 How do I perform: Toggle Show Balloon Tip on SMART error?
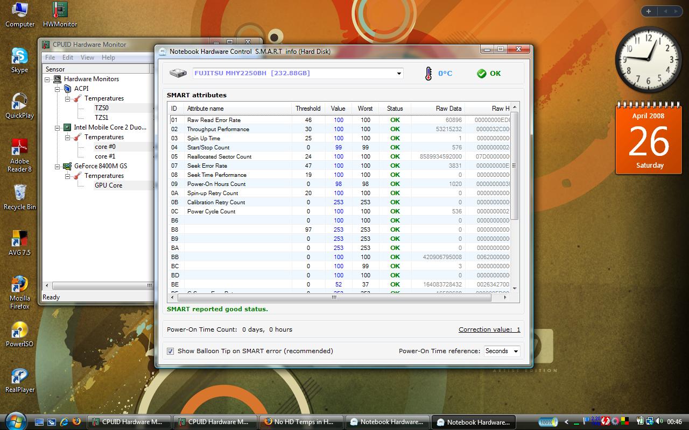coord(171,351)
